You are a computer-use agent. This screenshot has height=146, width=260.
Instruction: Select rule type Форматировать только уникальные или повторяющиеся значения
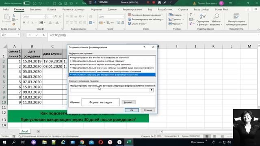click(x=112, y=71)
